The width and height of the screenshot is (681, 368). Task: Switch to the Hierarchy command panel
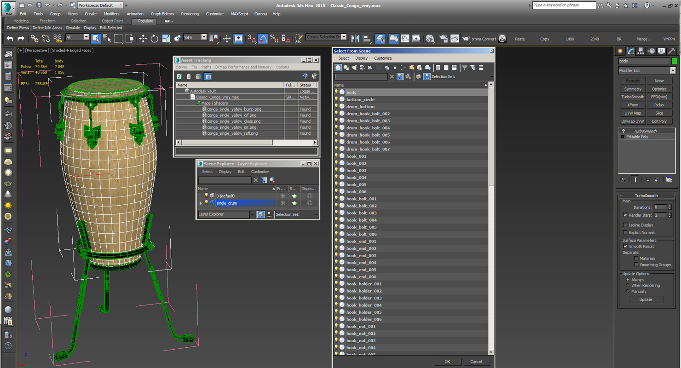[x=641, y=51]
